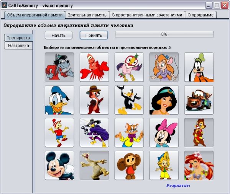The height and width of the screenshot is (194, 230).
Task: Select Princess Jasmine's portrait
Action: (x=164, y=100)
